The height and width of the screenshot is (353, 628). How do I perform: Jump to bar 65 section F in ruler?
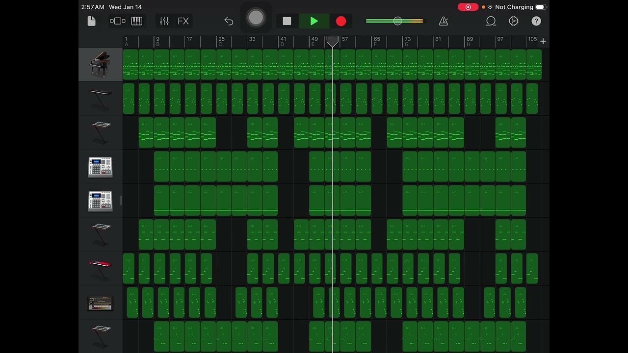coord(376,42)
